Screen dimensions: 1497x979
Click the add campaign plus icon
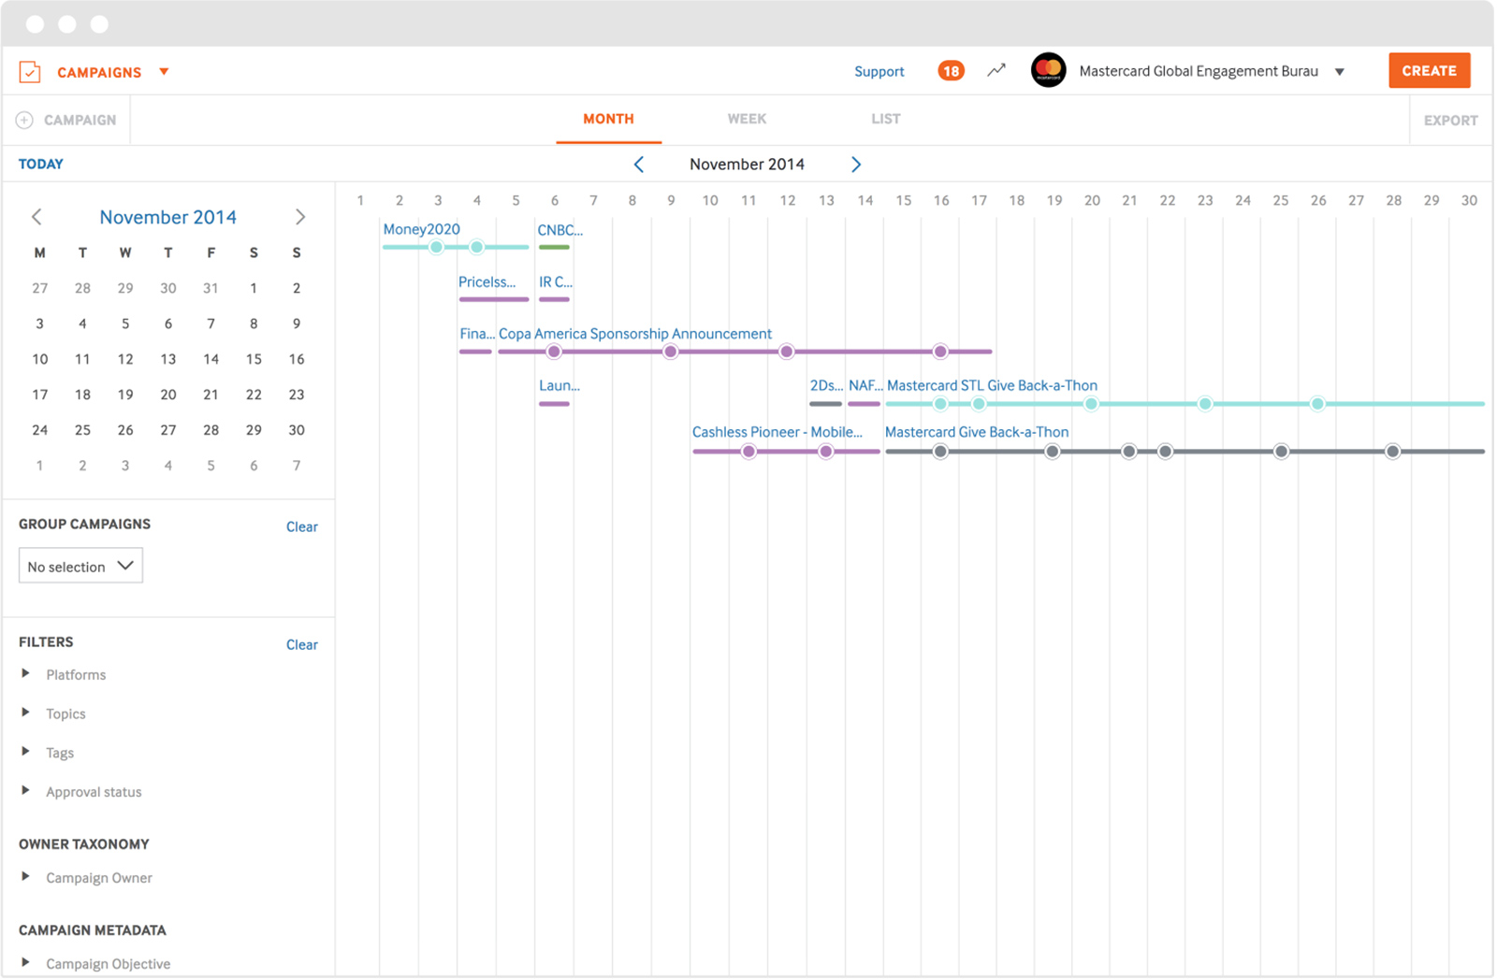pos(25,120)
